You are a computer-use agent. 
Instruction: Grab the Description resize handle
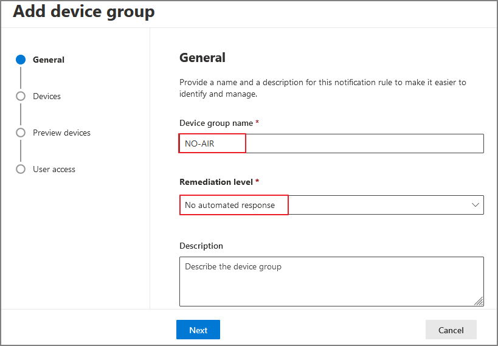pos(479,301)
